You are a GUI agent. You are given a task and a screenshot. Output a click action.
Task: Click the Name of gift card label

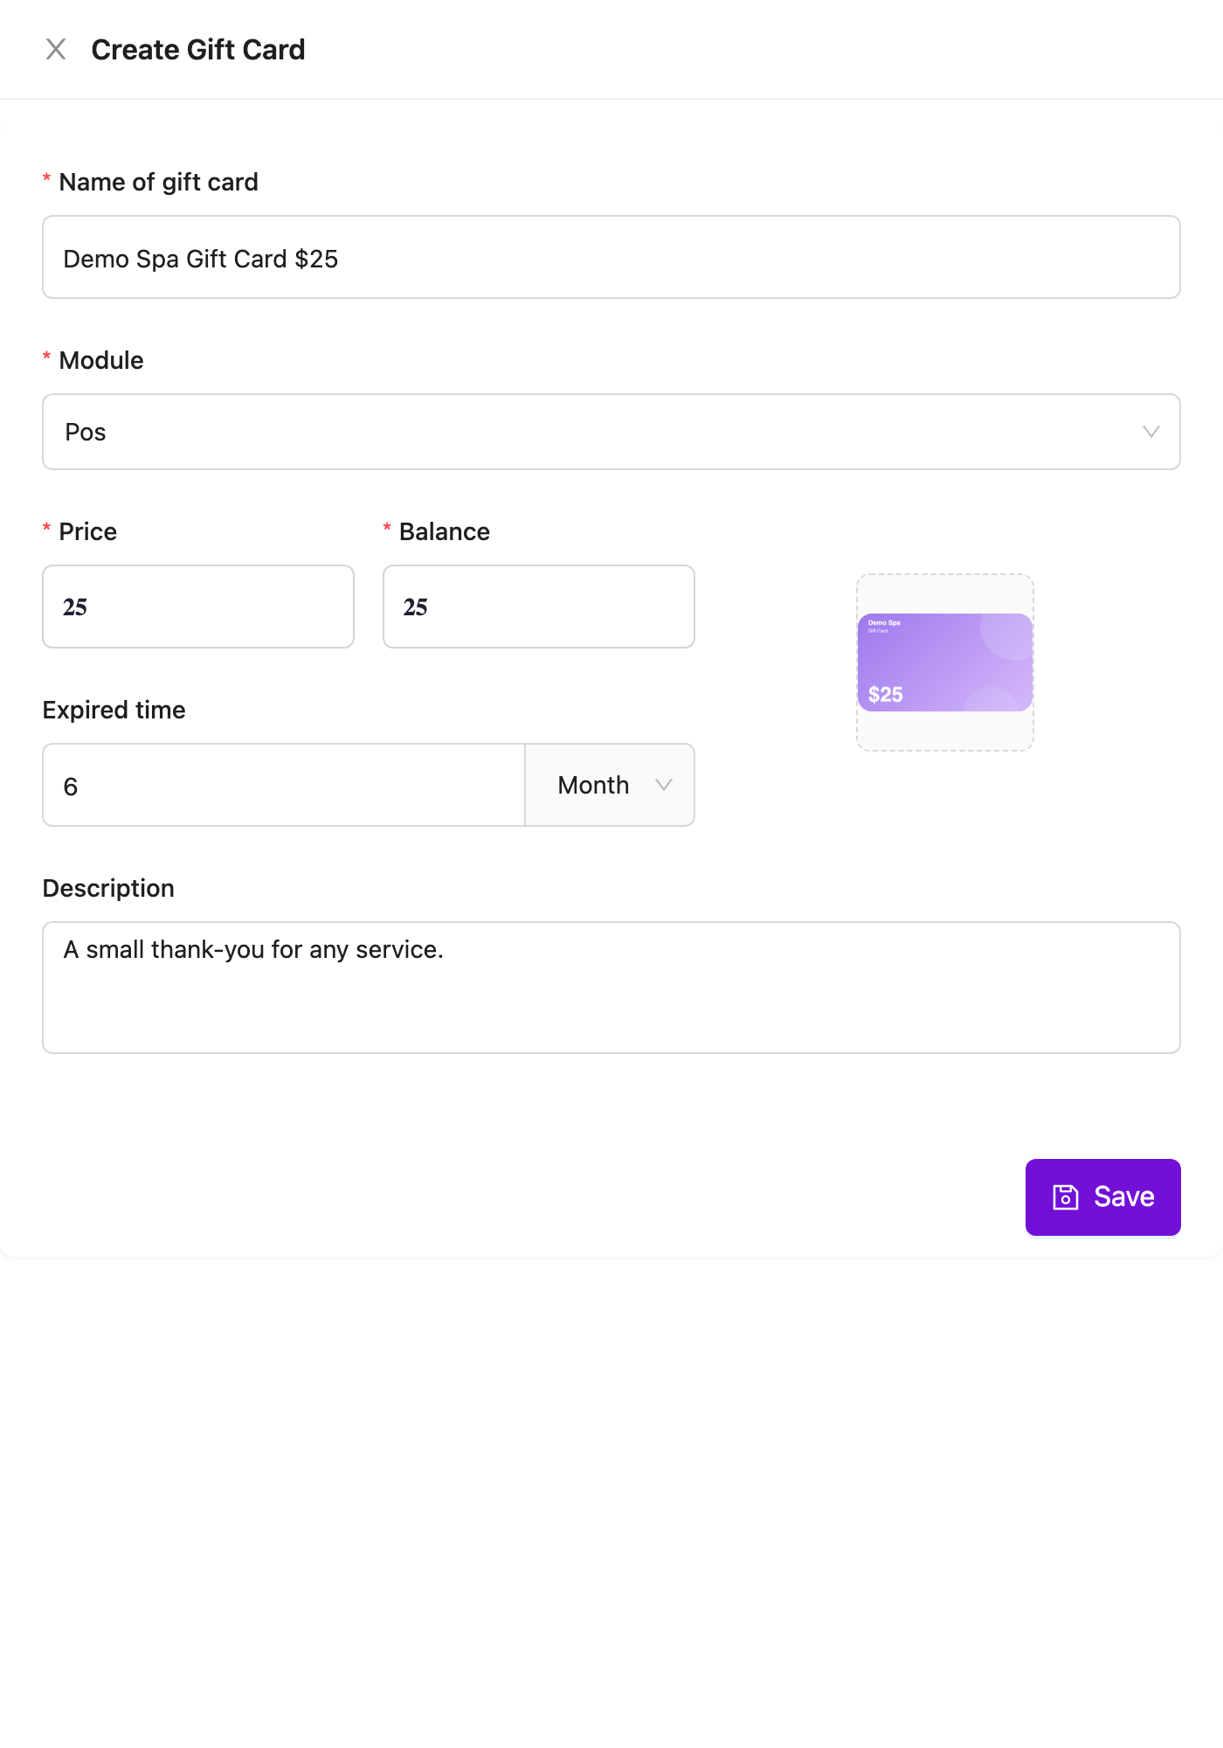(159, 182)
